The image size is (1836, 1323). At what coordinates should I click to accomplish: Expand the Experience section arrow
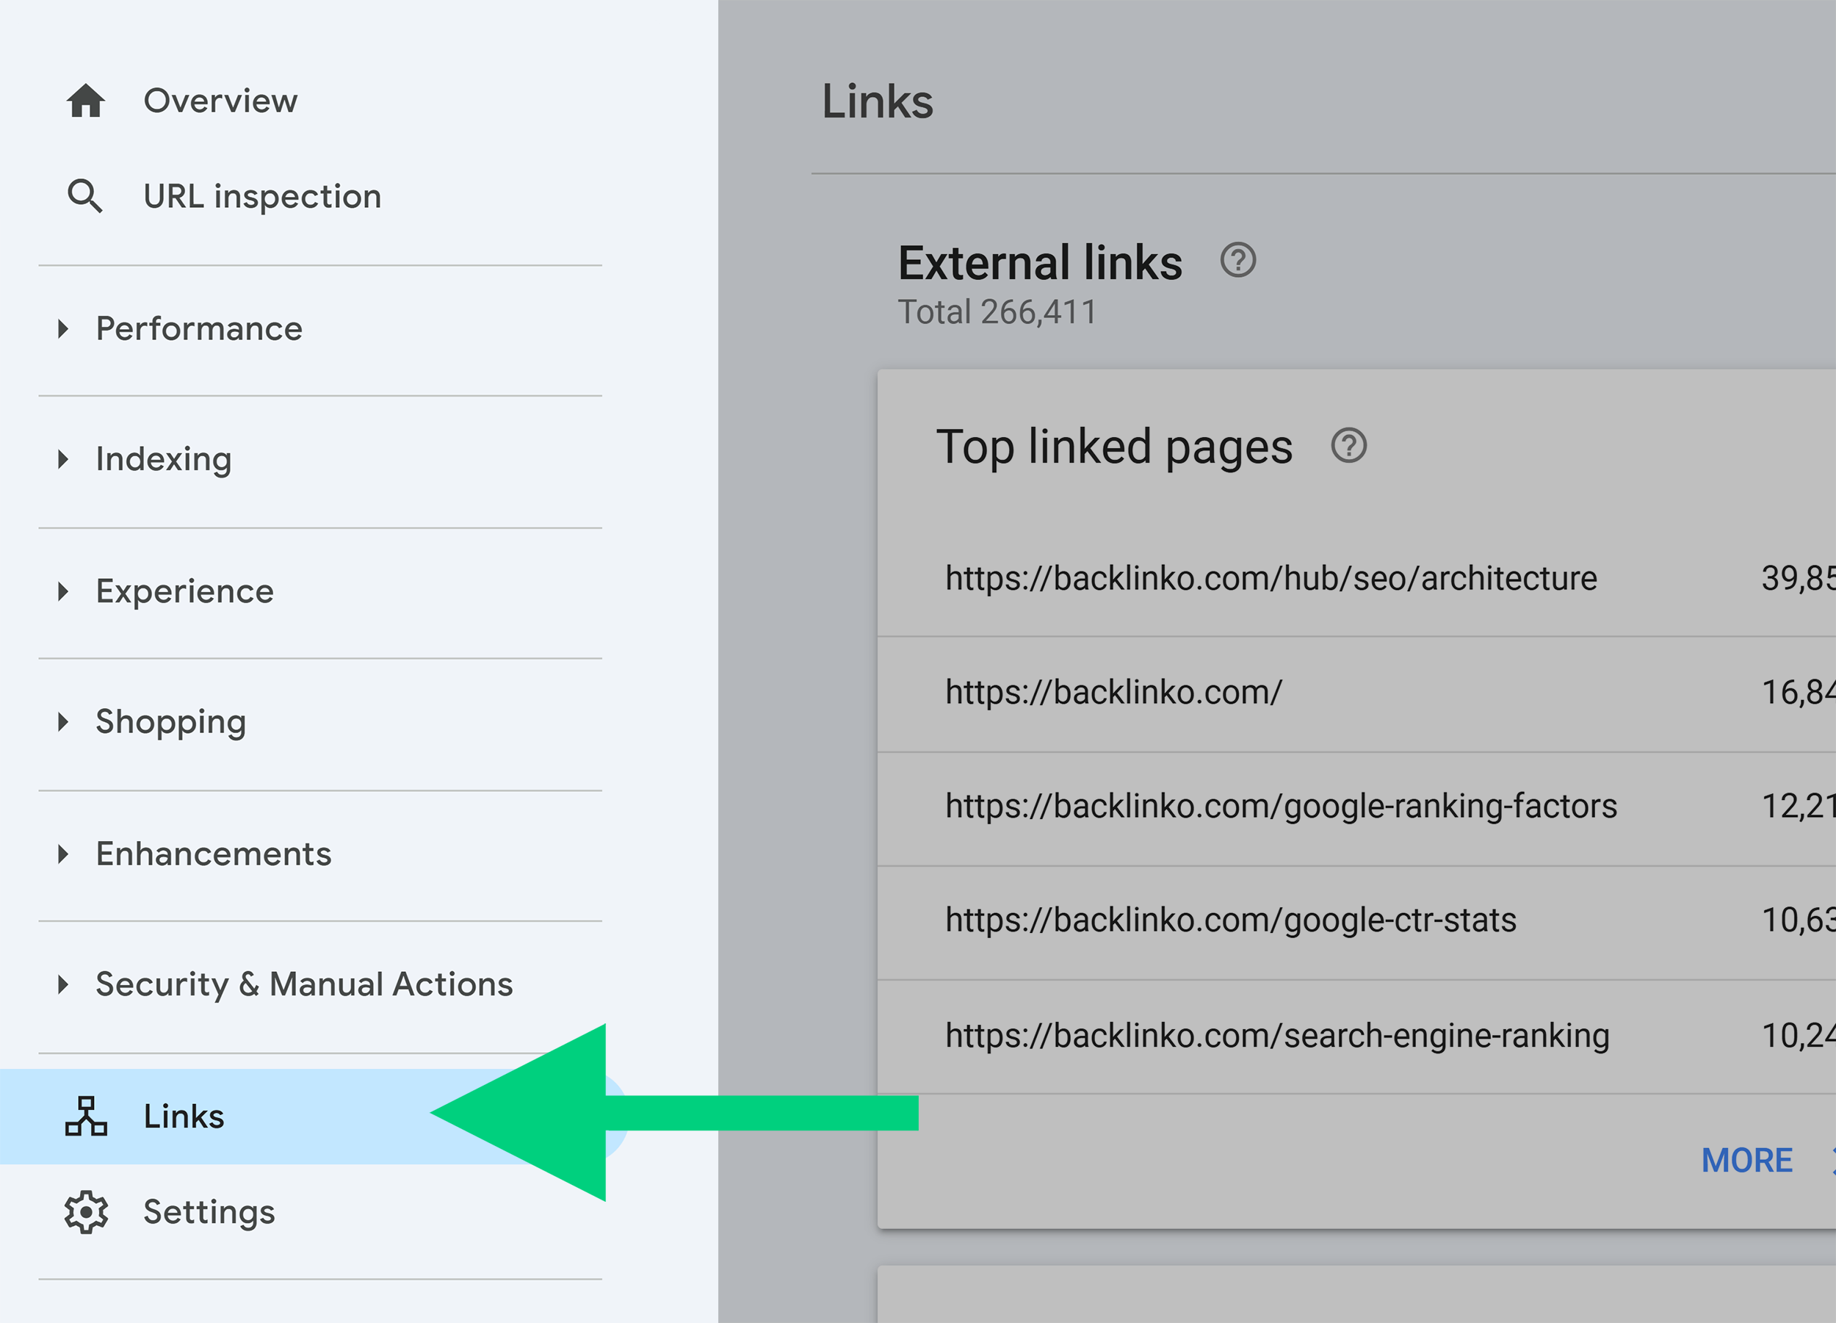tap(63, 591)
